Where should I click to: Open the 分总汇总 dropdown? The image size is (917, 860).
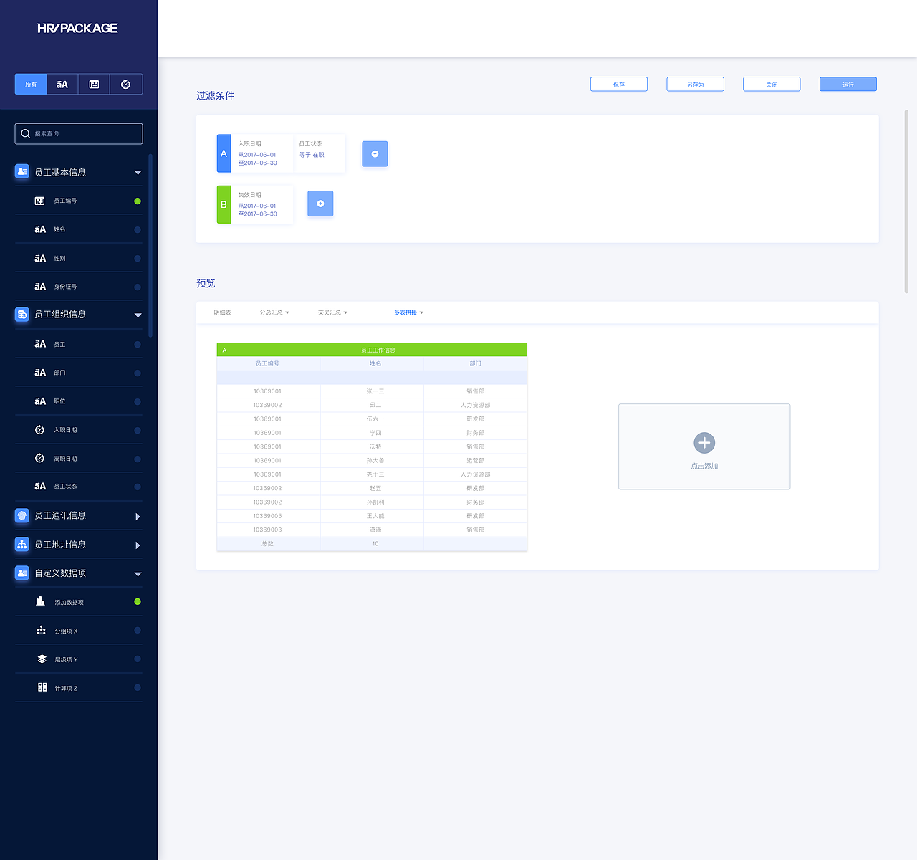tap(274, 312)
